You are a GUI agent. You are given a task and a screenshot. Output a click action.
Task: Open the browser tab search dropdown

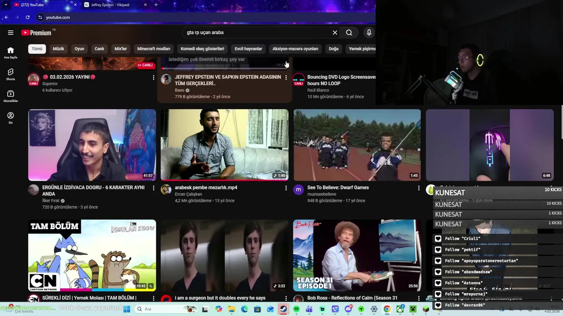6,5
